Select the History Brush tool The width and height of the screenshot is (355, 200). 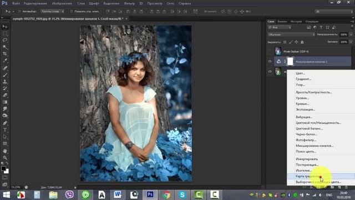point(5,88)
